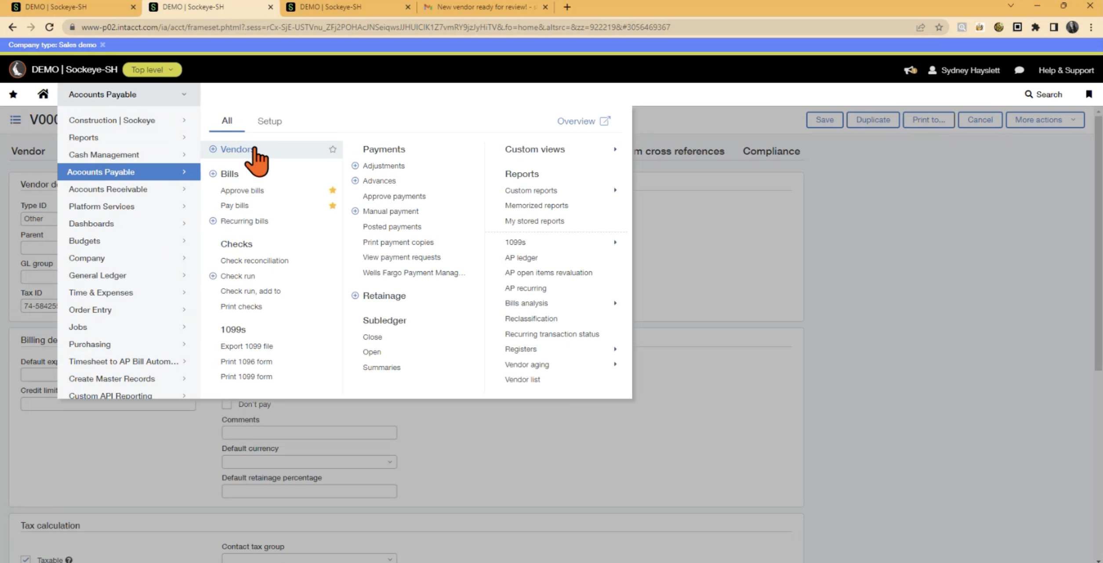This screenshot has width=1103, height=563.
Task: Bookmark page with browser star icon
Action: pyautogui.click(x=939, y=27)
